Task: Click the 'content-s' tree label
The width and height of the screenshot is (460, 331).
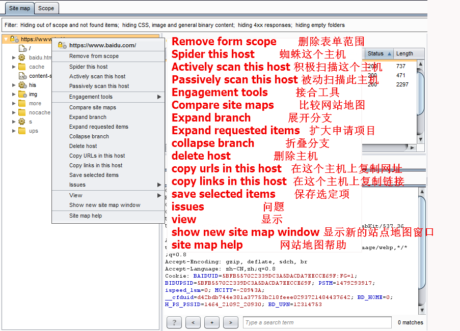Action: [x=40, y=76]
